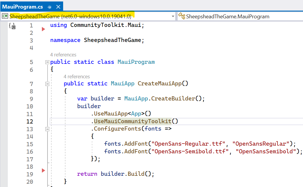The width and height of the screenshot is (303, 187).
Task: Click the "OpenSans-Regular.ttf" string
Action: point(189,144)
